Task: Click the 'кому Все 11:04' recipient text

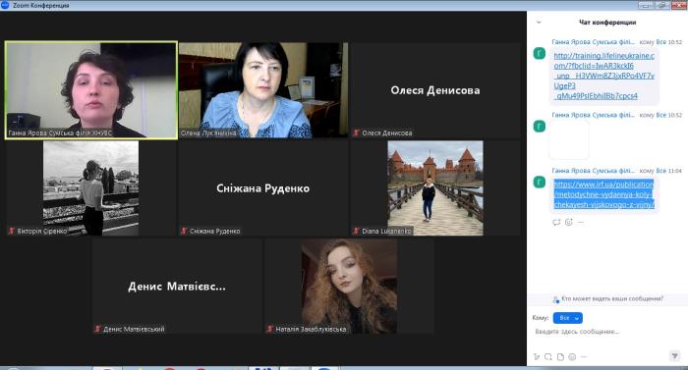Action: [660, 171]
